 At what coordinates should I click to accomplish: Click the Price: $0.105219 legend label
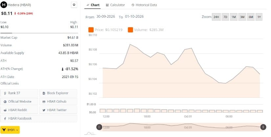(x=108, y=30)
